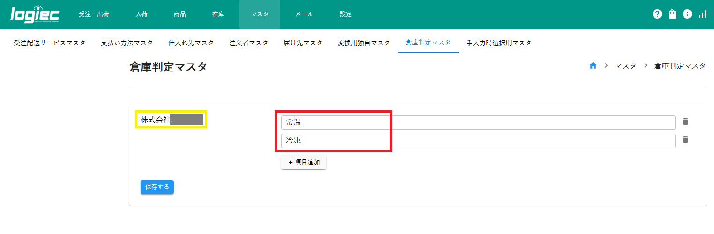Image resolution: width=714 pixels, height=234 pixels.
Task: Open the 商品 menu
Action: pos(180,14)
